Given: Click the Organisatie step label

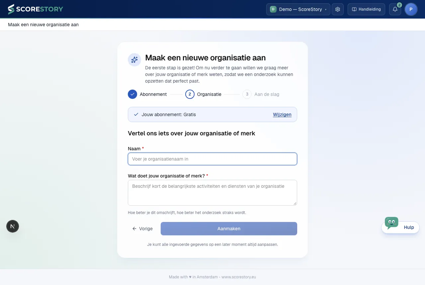Looking at the screenshot, I should pos(209,94).
